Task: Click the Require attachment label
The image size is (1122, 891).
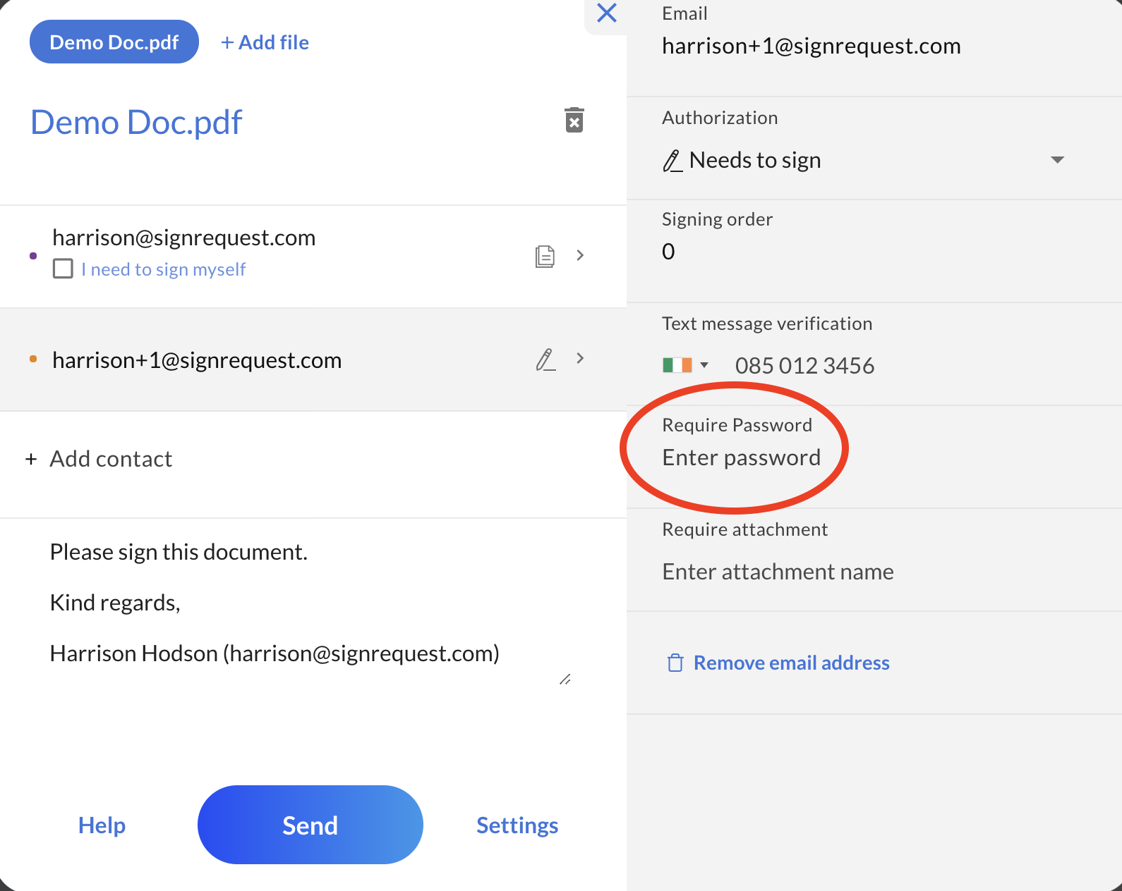Action: click(x=744, y=529)
